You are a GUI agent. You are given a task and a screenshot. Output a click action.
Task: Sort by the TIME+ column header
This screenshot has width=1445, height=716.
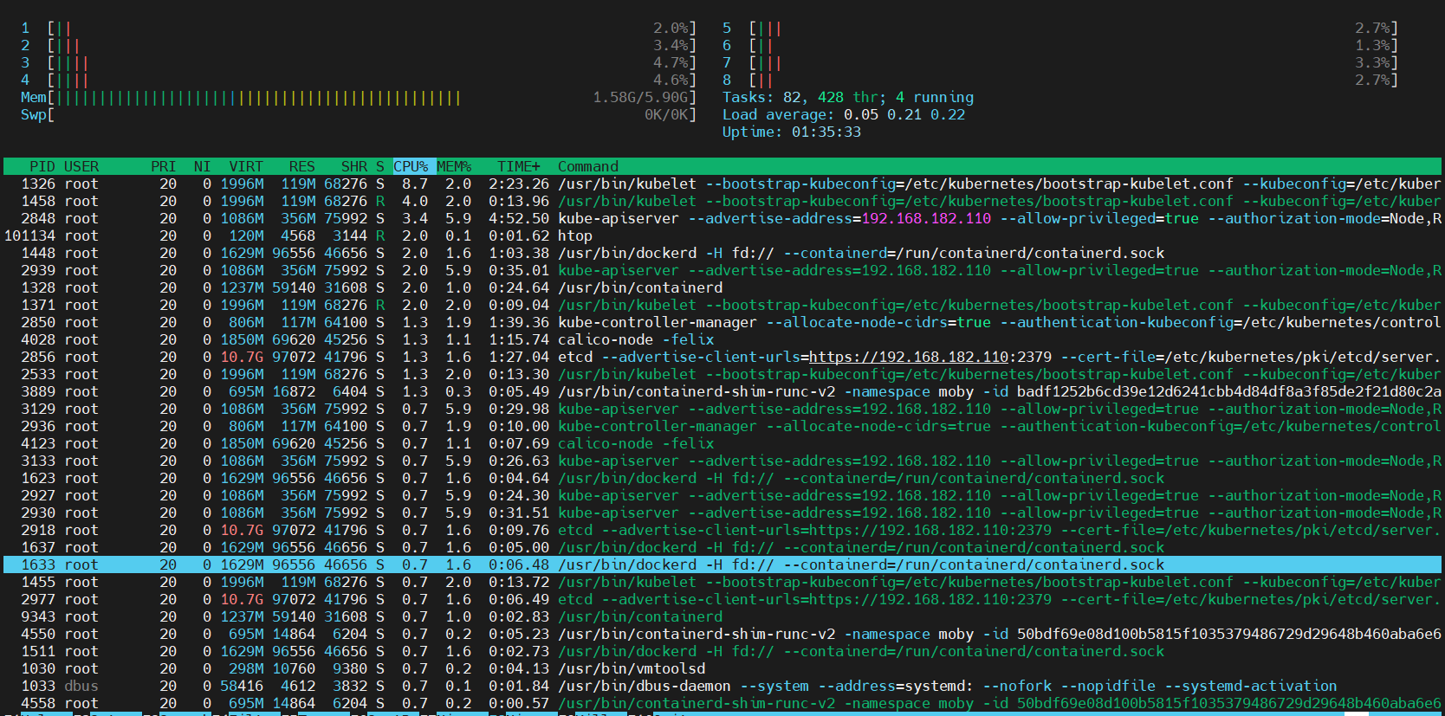519,166
